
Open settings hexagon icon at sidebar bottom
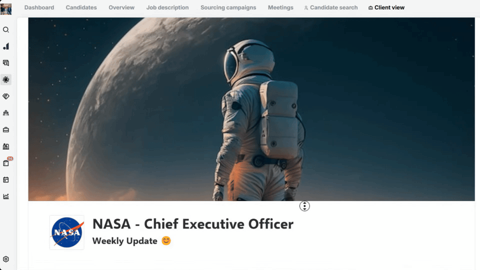click(x=6, y=259)
